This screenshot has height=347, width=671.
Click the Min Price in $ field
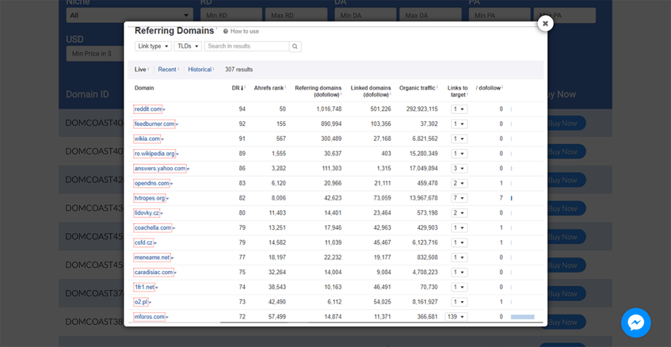click(95, 54)
